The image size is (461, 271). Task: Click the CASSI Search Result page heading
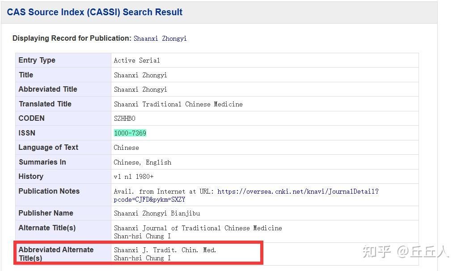(95, 12)
